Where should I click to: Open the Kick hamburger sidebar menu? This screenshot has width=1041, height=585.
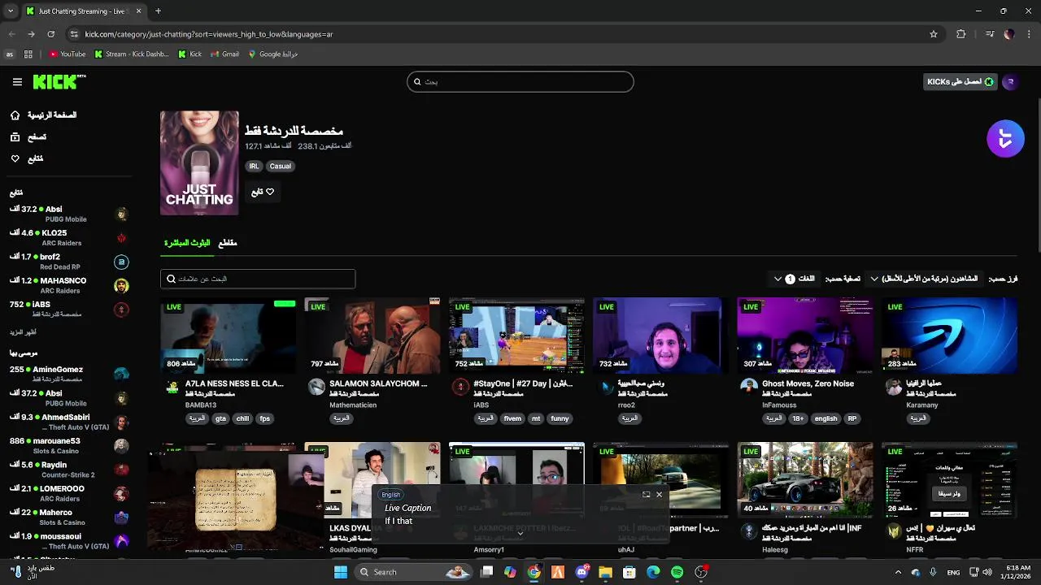coord(17,82)
